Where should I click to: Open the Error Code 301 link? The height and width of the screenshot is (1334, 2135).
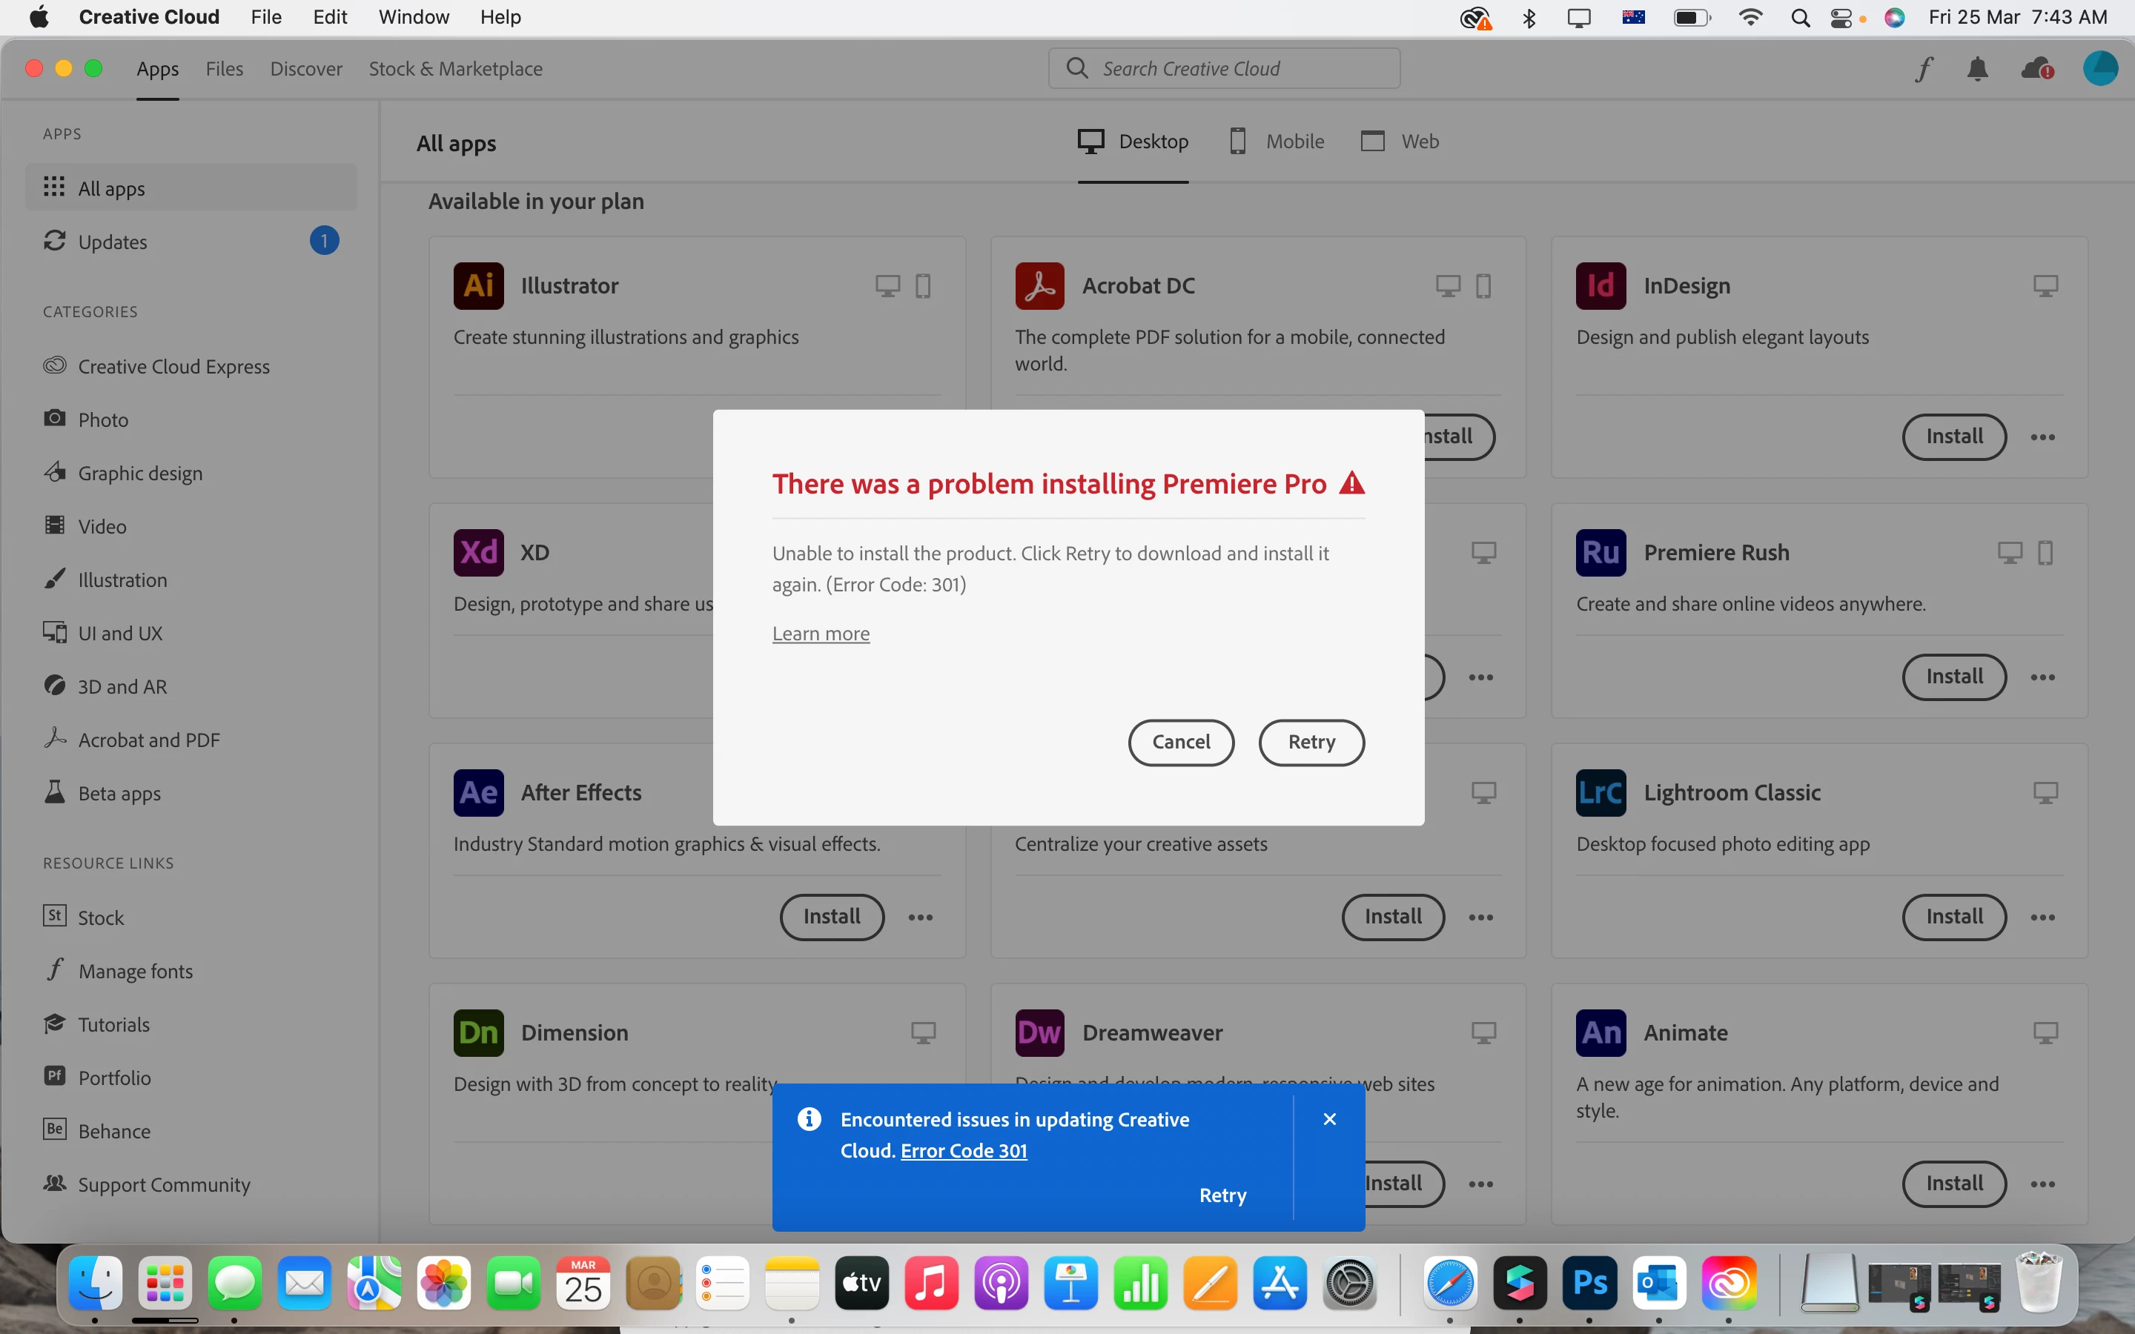coord(964,1150)
